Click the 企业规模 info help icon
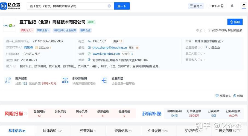Viewport: 248px width, 136px height. click(199, 47)
